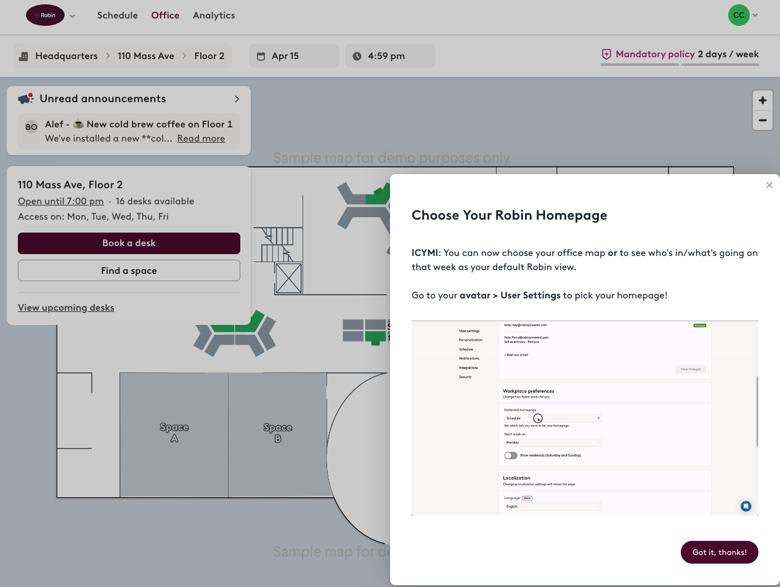Screen dimensions: 780x587
Task: Click the clock icon beside 4:59 pm
Action: [357, 56]
